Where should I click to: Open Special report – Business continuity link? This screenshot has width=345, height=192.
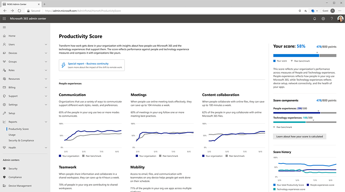coord(88,64)
